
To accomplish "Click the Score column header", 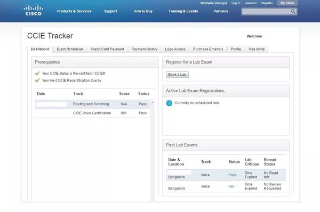I will point(124,93).
